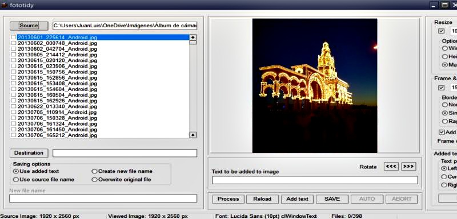Click the Source Image 1920 x 2560 status
This screenshot has height=219, width=457.
39,216
